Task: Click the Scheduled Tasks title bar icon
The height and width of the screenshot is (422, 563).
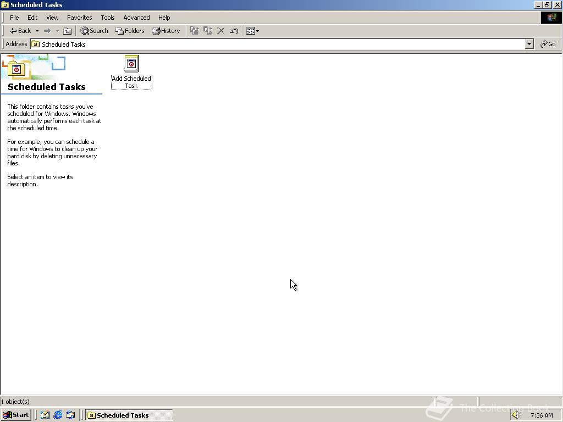Action: tap(5, 4)
